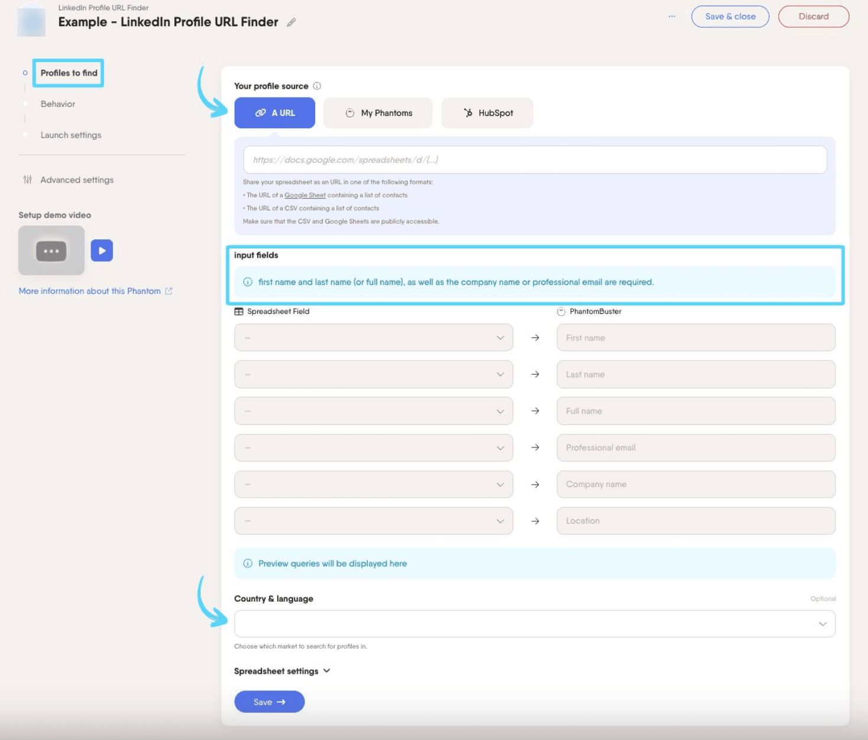Select HubSpot as profile source
This screenshot has height=740, width=868.
click(x=487, y=113)
